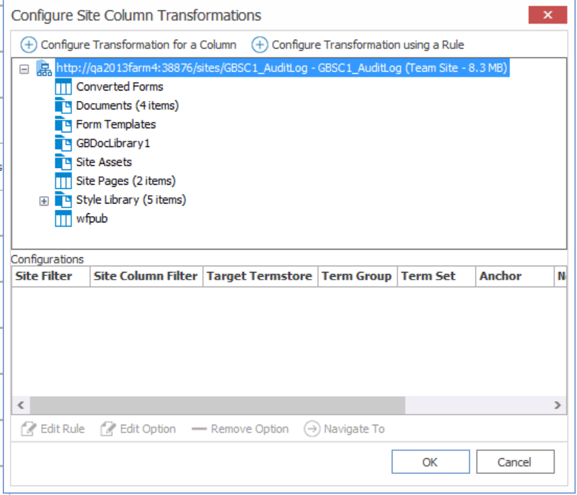Image resolution: width=577 pixels, height=495 pixels.
Task: Click the Remove Option dash icon
Action: (x=200, y=429)
